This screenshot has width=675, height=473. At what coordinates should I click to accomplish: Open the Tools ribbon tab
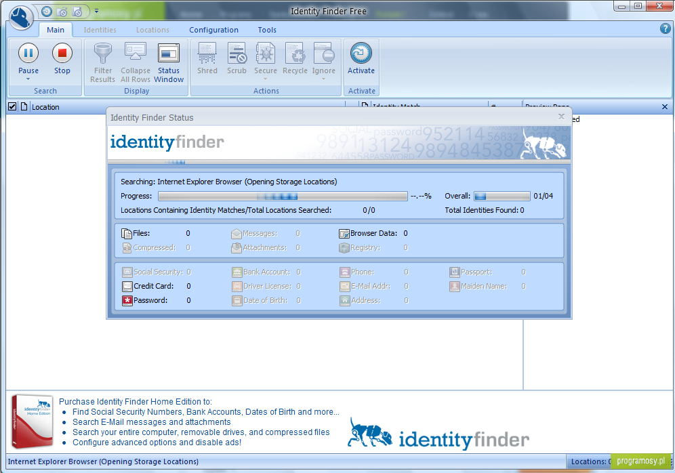(267, 30)
